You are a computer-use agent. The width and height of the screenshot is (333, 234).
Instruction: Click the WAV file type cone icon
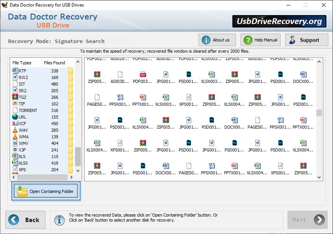[x=15, y=130]
